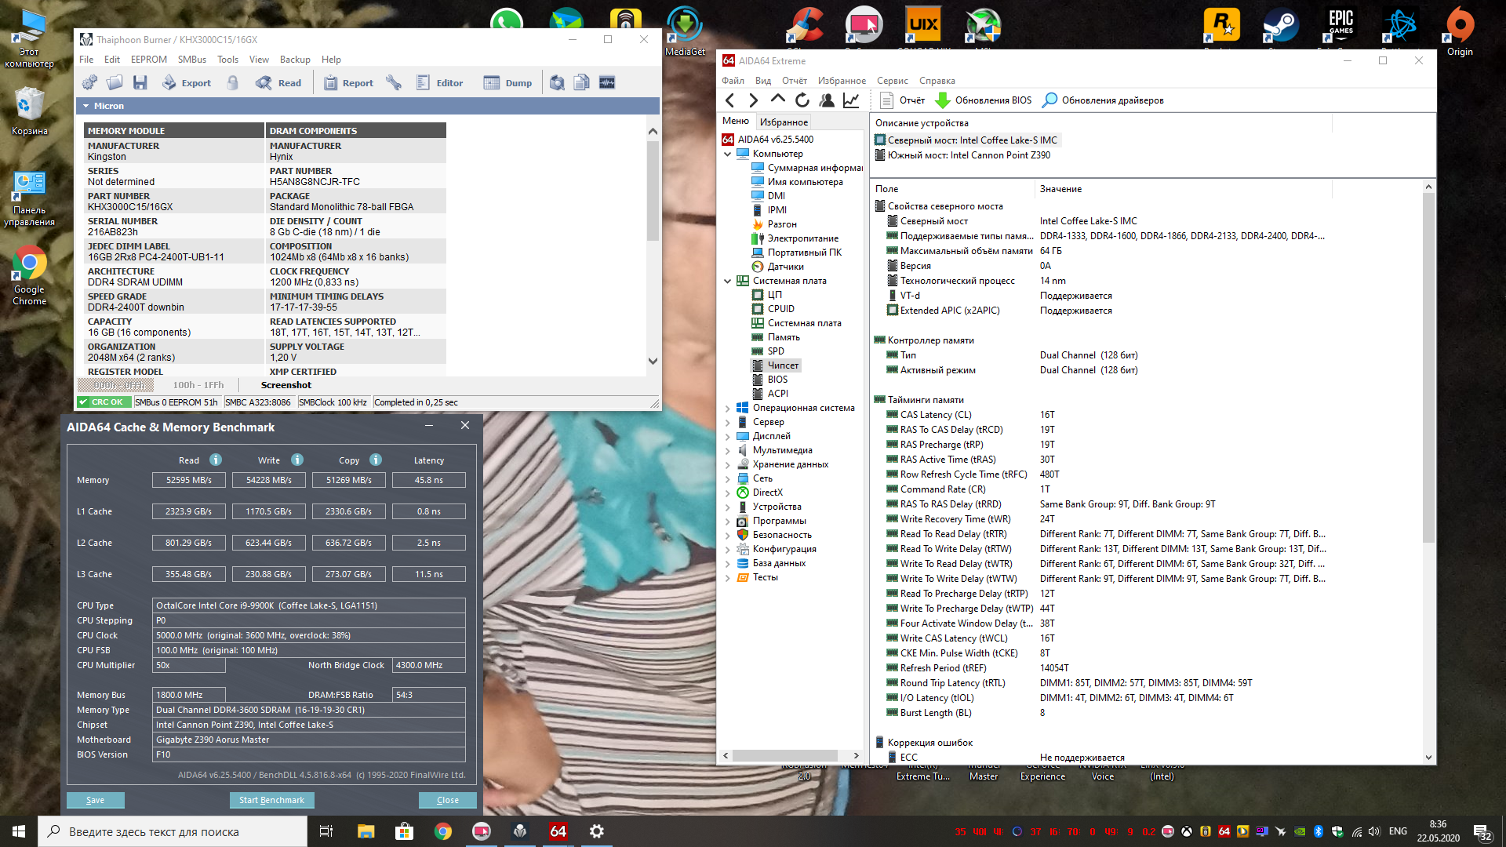
Task: Collapse the Системная плата tree node
Action: (727, 281)
